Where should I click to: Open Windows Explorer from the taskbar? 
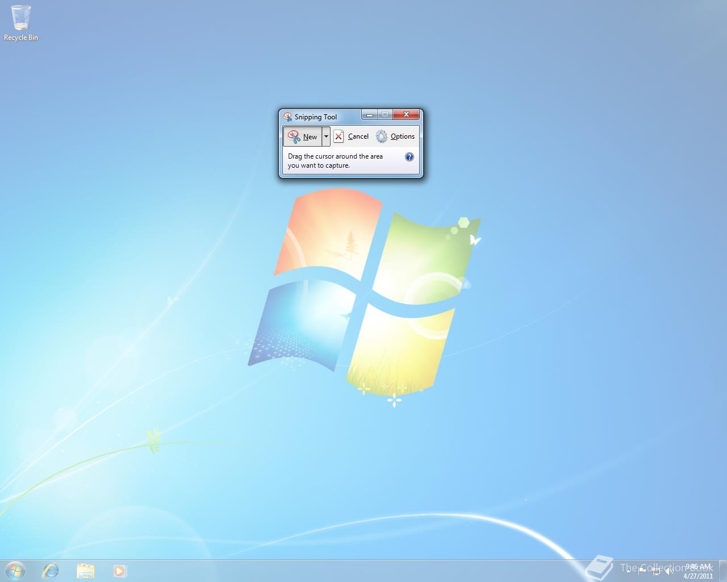tap(85, 571)
